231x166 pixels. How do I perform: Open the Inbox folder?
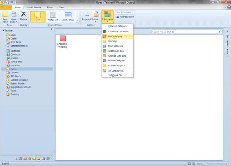click(x=12, y=35)
